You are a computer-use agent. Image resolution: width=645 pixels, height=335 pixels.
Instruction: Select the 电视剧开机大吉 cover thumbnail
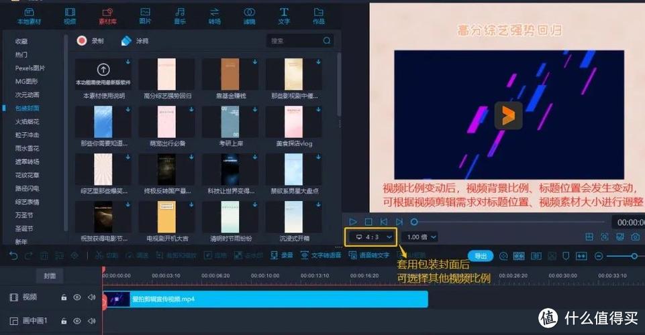(x=166, y=217)
